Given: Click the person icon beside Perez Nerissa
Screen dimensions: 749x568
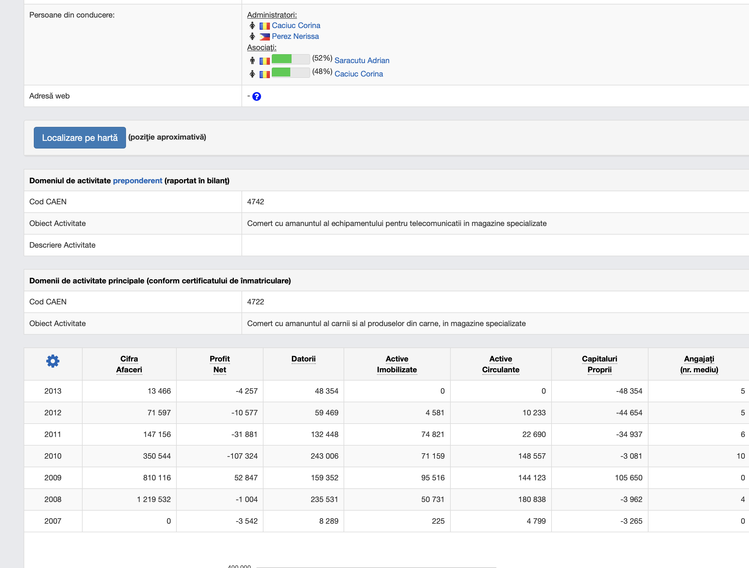Looking at the screenshot, I should pyautogui.click(x=252, y=37).
